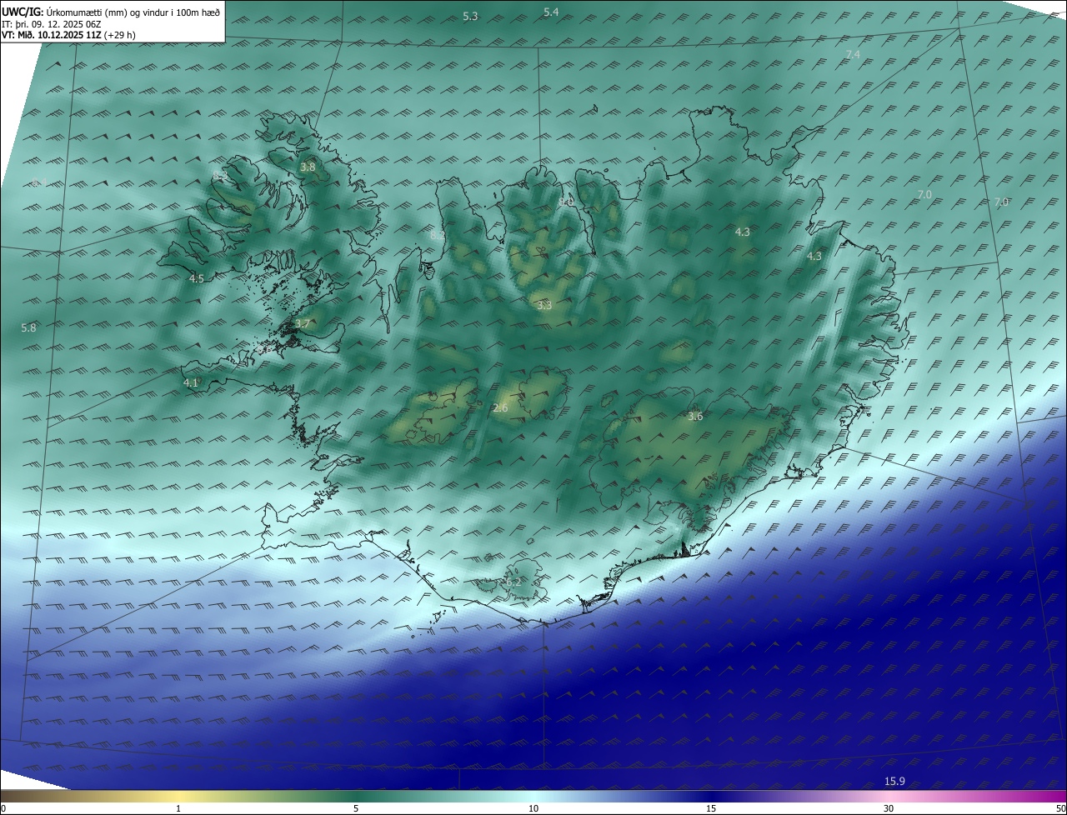Click the 7.4 value label
Image resolution: width=1067 pixels, height=815 pixels.
pyautogui.click(x=853, y=54)
